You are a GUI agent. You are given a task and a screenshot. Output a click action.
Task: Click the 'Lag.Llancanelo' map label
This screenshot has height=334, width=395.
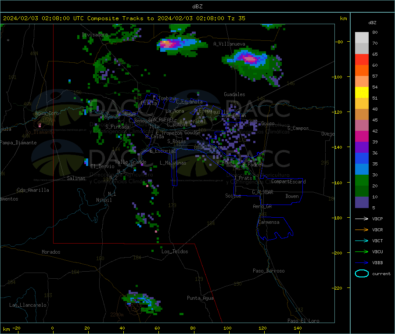(x=28, y=305)
